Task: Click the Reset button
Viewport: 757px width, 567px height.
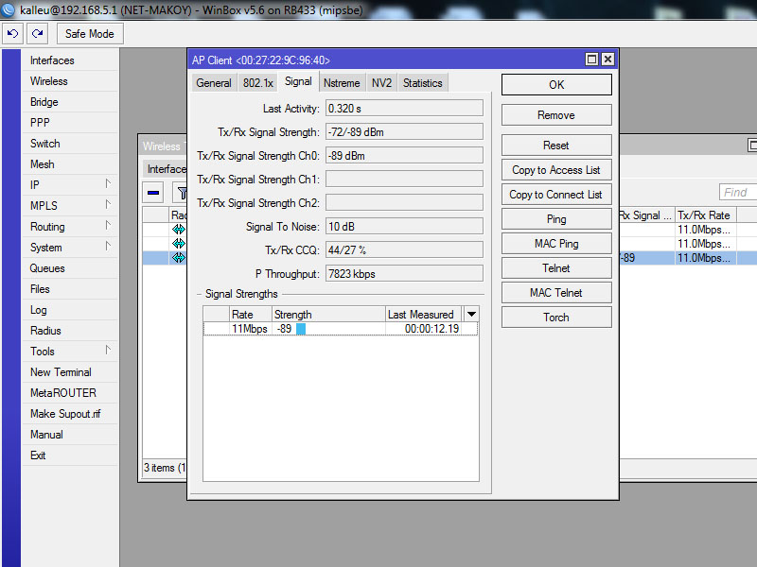Action: (556, 146)
